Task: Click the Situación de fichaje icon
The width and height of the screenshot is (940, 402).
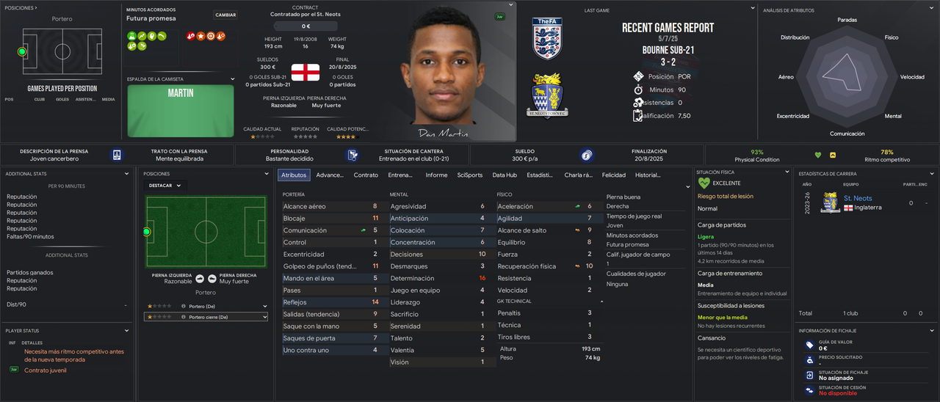Action: point(809,375)
